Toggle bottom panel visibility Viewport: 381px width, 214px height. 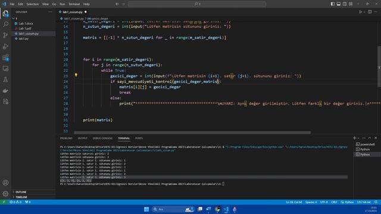tap(339, 4)
